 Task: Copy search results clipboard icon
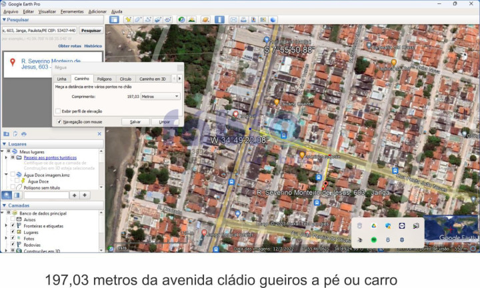click(15, 134)
